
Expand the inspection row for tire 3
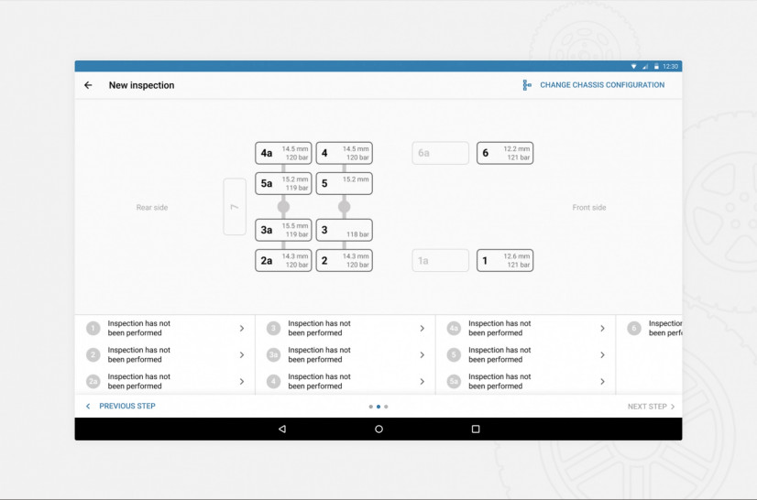pos(422,328)
